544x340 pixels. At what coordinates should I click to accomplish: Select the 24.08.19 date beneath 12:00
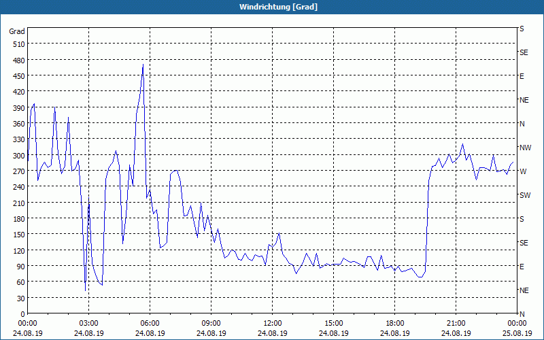pyautogui.click(x=273, y=333)
